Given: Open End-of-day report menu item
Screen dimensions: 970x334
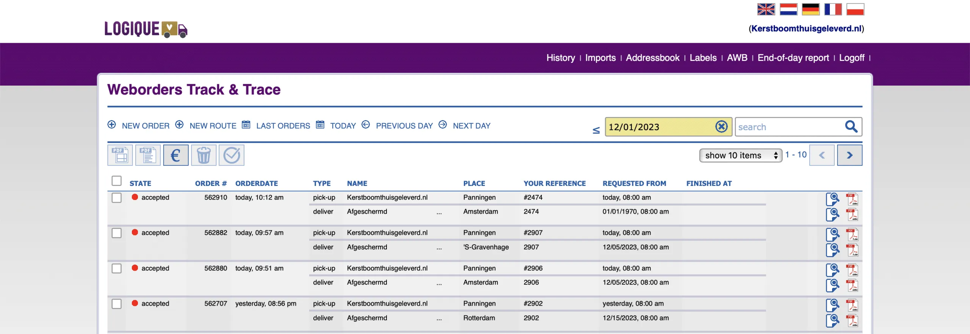Looking at the screenshot, I should [x=793, y=58].
